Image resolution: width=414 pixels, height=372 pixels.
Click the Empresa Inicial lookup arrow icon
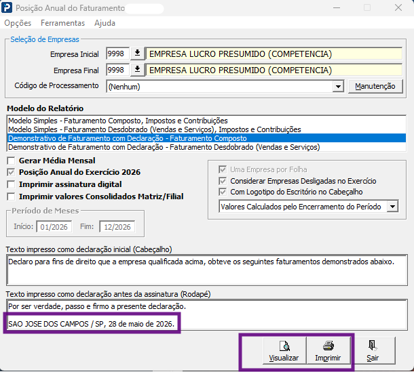[137, 54]
